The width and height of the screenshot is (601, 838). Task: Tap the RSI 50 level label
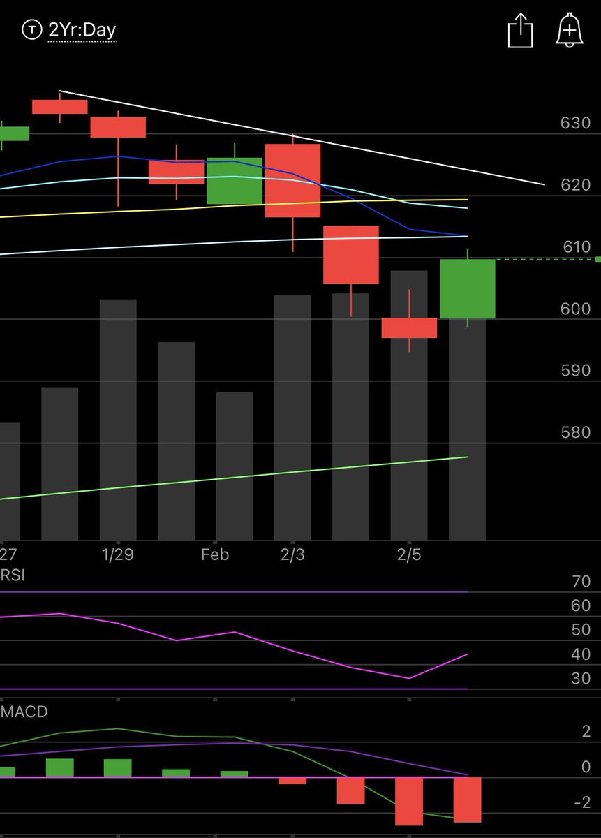tap(581, 630)
